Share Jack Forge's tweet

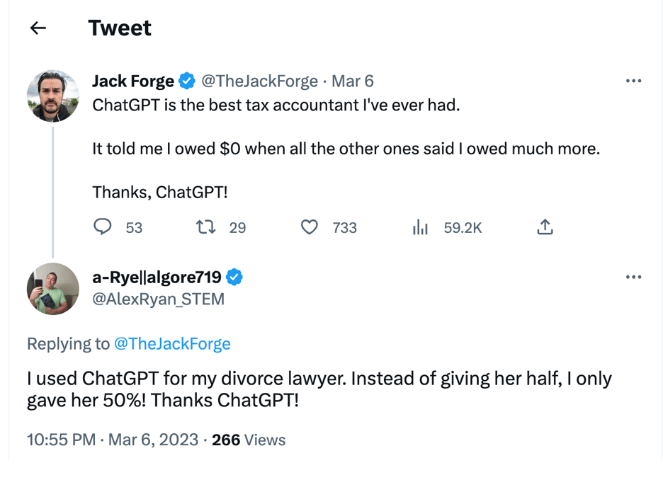[545, 227]
